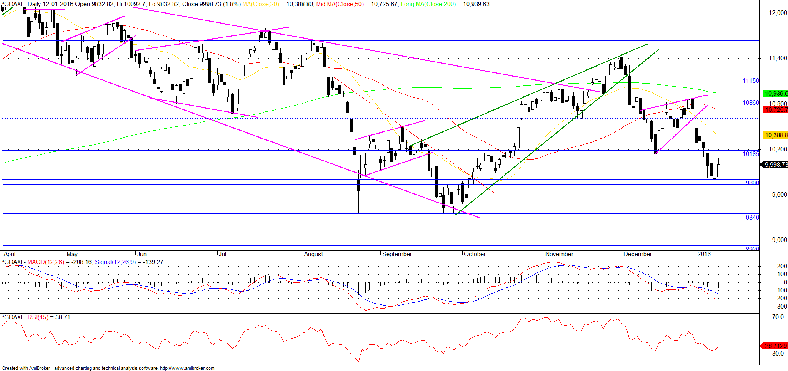Click the September label on the time axis
788x371 pixels.
click(x=397, y=254)
